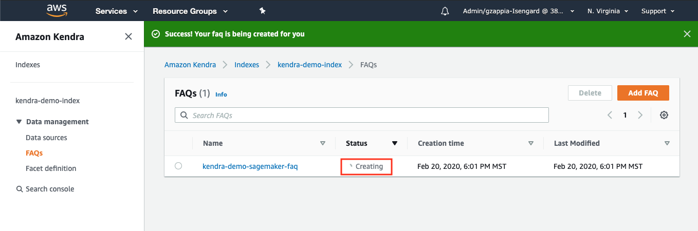Collapse the Data management section

click(x=19, y=122)
